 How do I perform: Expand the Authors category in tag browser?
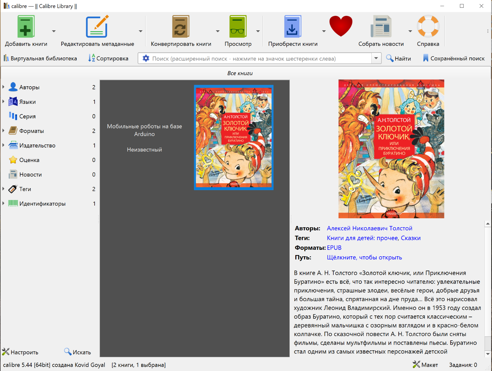click(3, 87)
